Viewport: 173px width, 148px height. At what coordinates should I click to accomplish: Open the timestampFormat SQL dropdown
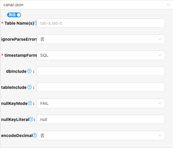[101, 55]
